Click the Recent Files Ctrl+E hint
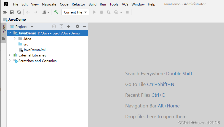 click(x=145, y=95)
